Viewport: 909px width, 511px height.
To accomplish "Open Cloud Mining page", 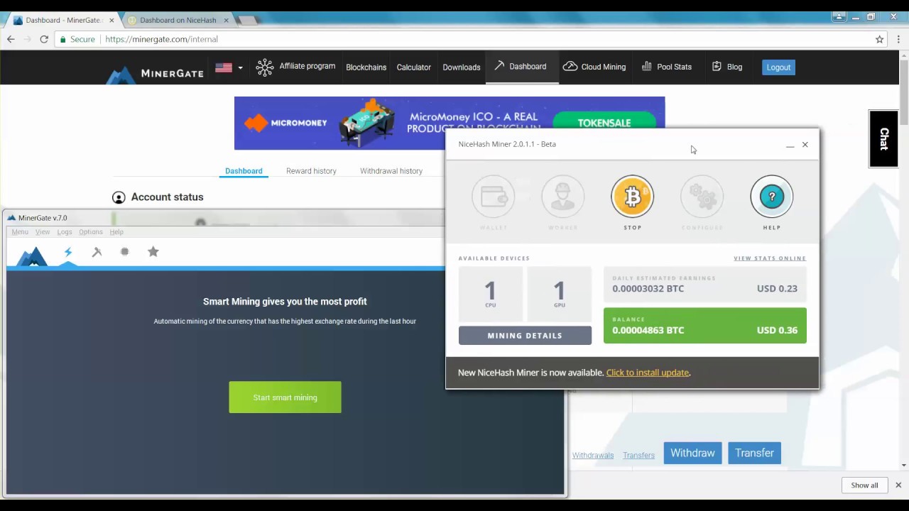I will tap(594, 67).
